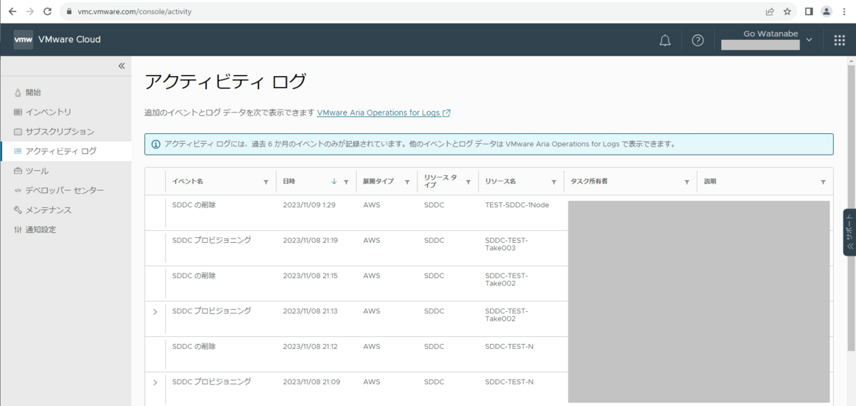Screen dimensions: 856x406
Task: Share this page icon in address bar
Action: tap(770, 11)
